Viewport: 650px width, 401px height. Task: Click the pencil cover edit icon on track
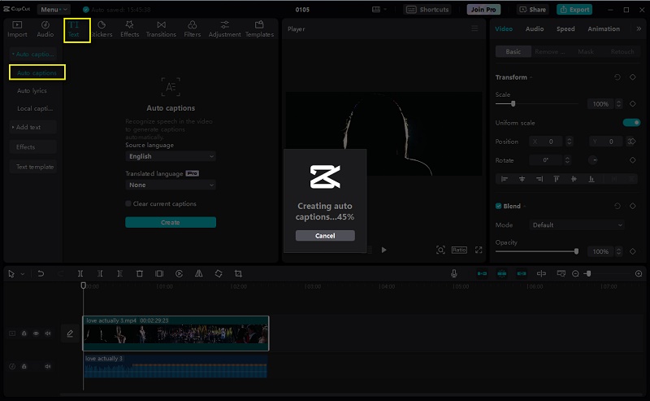coord(70,333)
